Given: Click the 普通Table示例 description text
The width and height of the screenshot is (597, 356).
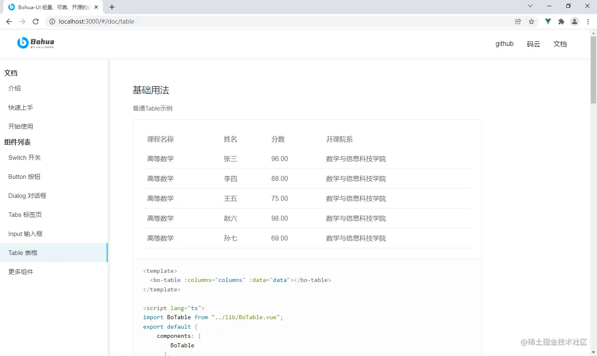Looking at the screenshot, I should (x=153, y=108).
